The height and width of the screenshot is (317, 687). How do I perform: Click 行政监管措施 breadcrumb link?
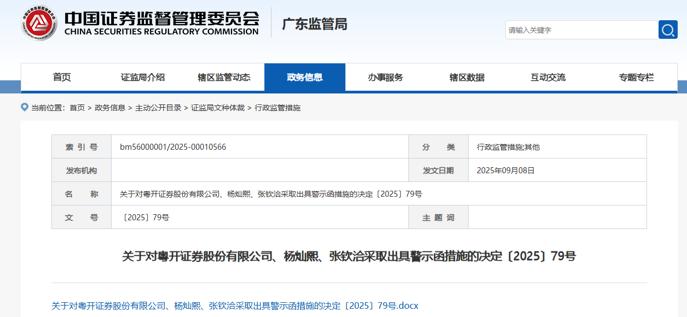[278, 108]
